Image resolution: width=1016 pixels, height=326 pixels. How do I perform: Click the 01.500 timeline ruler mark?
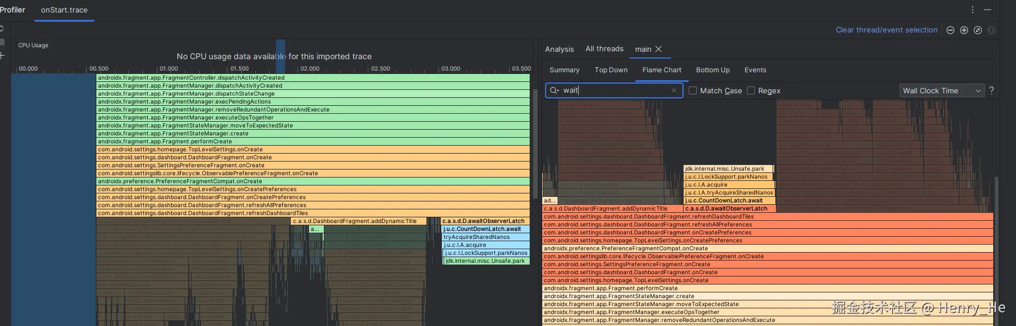pos(239,68)
